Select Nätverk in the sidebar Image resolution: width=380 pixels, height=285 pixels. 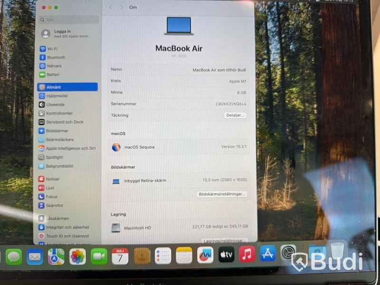[x=51, y=66]
